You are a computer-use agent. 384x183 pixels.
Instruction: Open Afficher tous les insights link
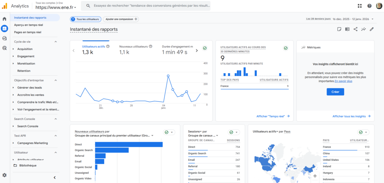click(351, 116)
